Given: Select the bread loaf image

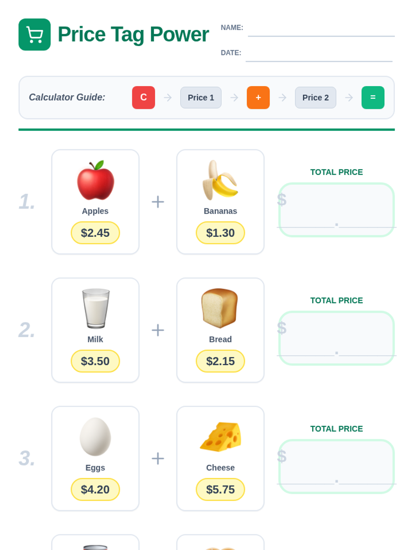Looking at the screenshot, I should tap(220, 308).
